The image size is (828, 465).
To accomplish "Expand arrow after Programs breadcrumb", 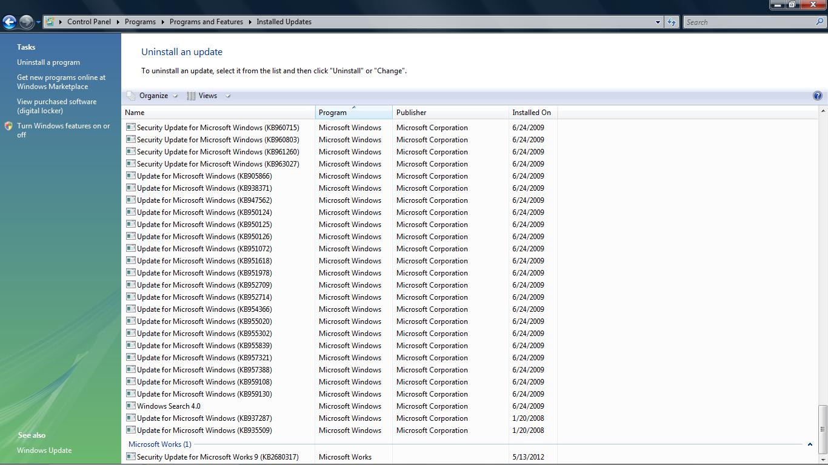I will pos(162,22).
